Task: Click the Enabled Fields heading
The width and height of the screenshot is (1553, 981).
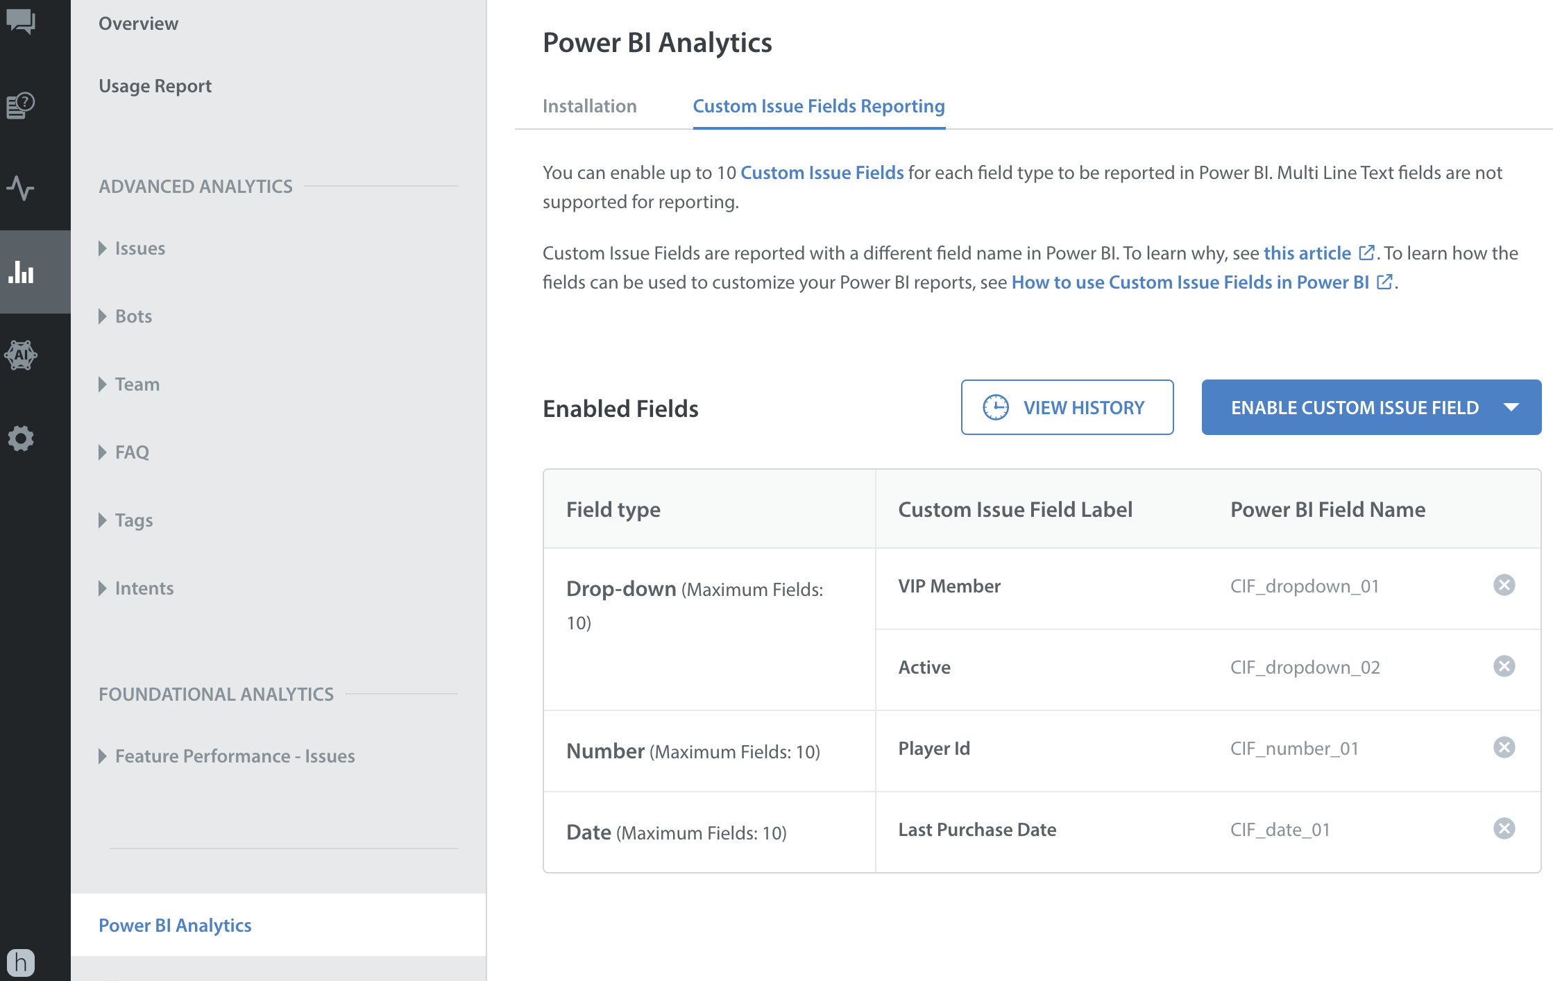Action: (x=620, y=409)
